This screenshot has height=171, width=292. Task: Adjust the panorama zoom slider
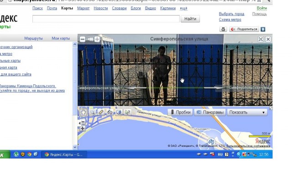pyautogui.click(x=90, y=39)
